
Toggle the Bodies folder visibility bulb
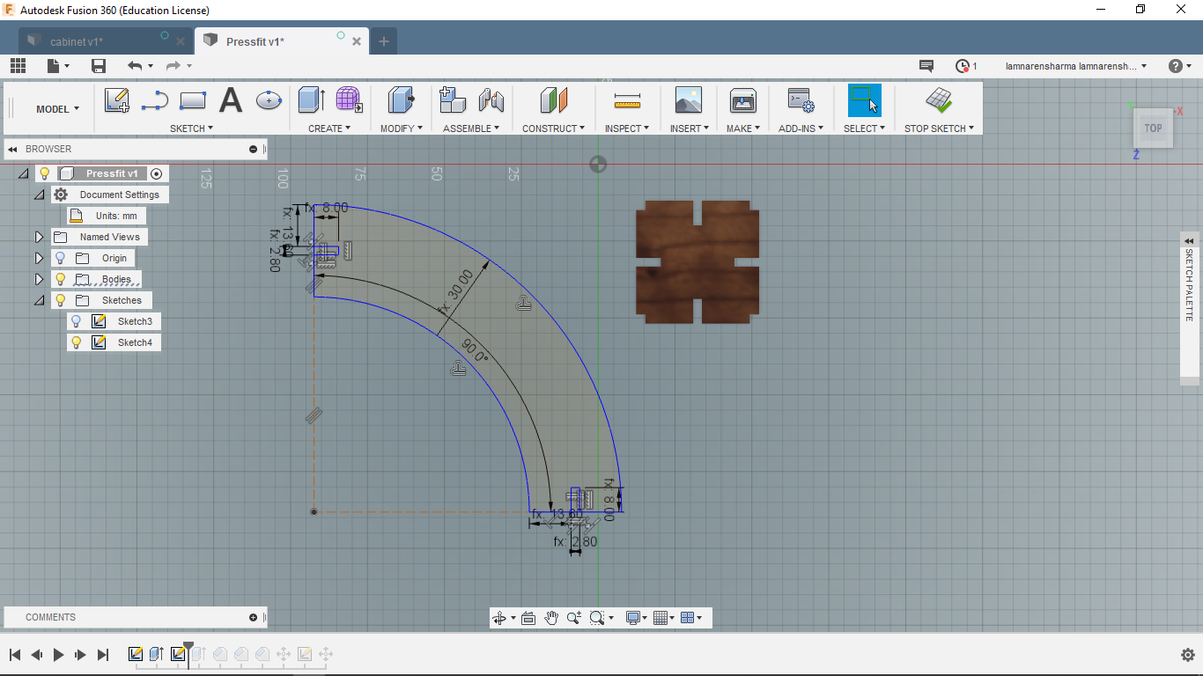click(x=60, y=279)
